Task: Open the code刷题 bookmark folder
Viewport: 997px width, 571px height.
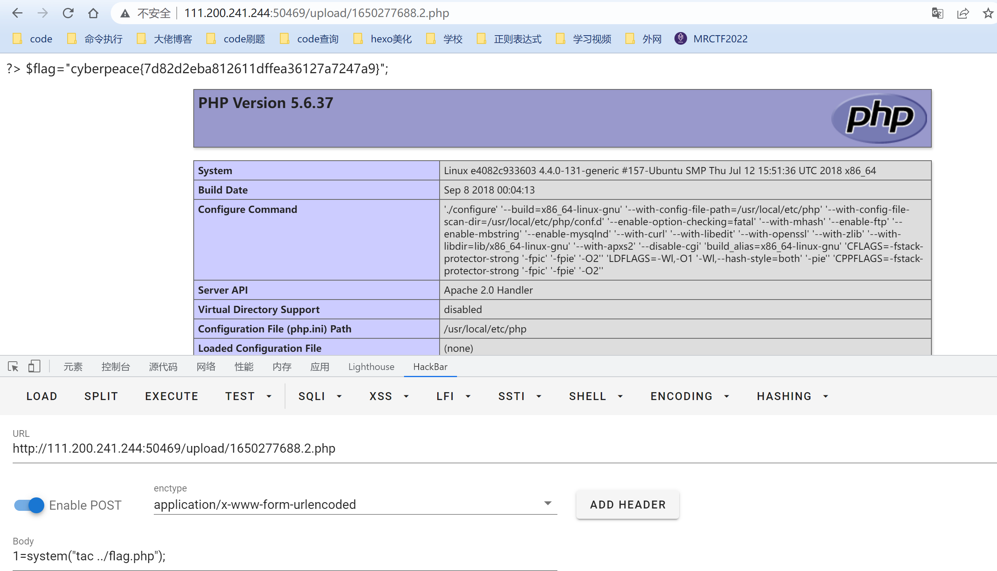Action: (236, 39)
